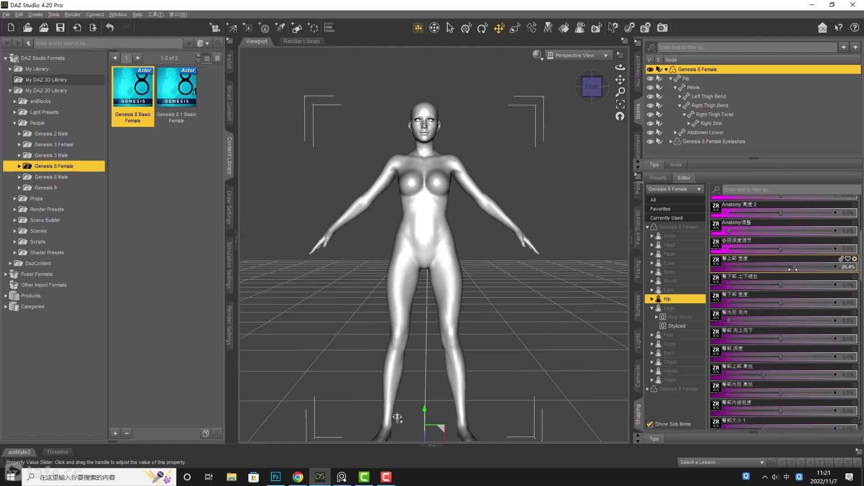This screenshot has height=486, width=864.
Task: Click the Surfaces side tab
Action: [x=638, y=306]
